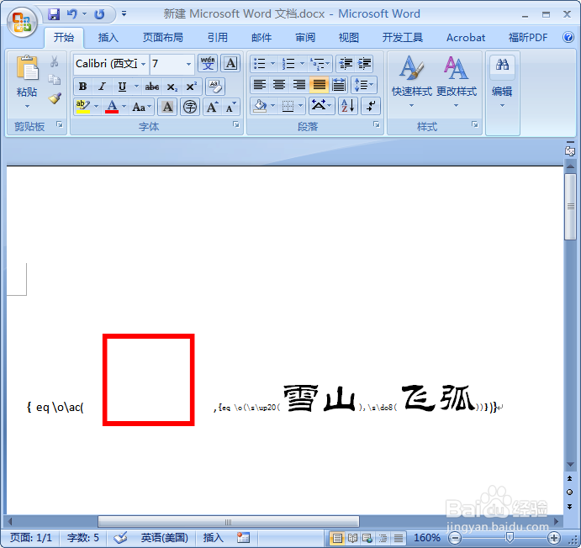
Task: Show or hide paragraph marks
Action: pyautogui.click(x=371, y=106)
